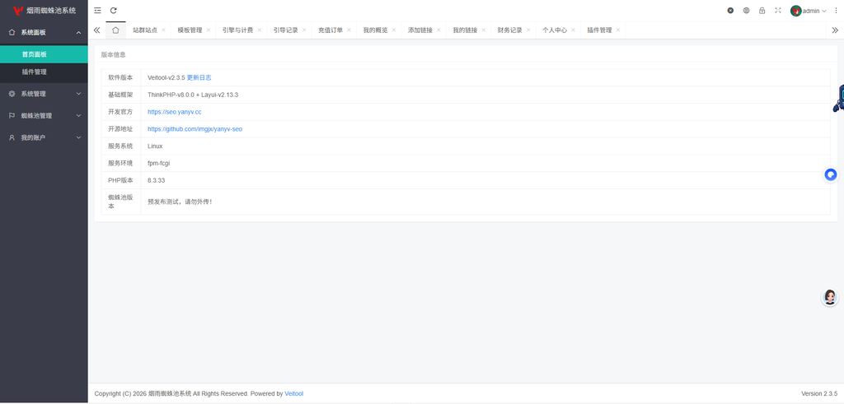Close the 引擎与计费 tab
Viewport: 844px width, 404px height.
(259, 30)
